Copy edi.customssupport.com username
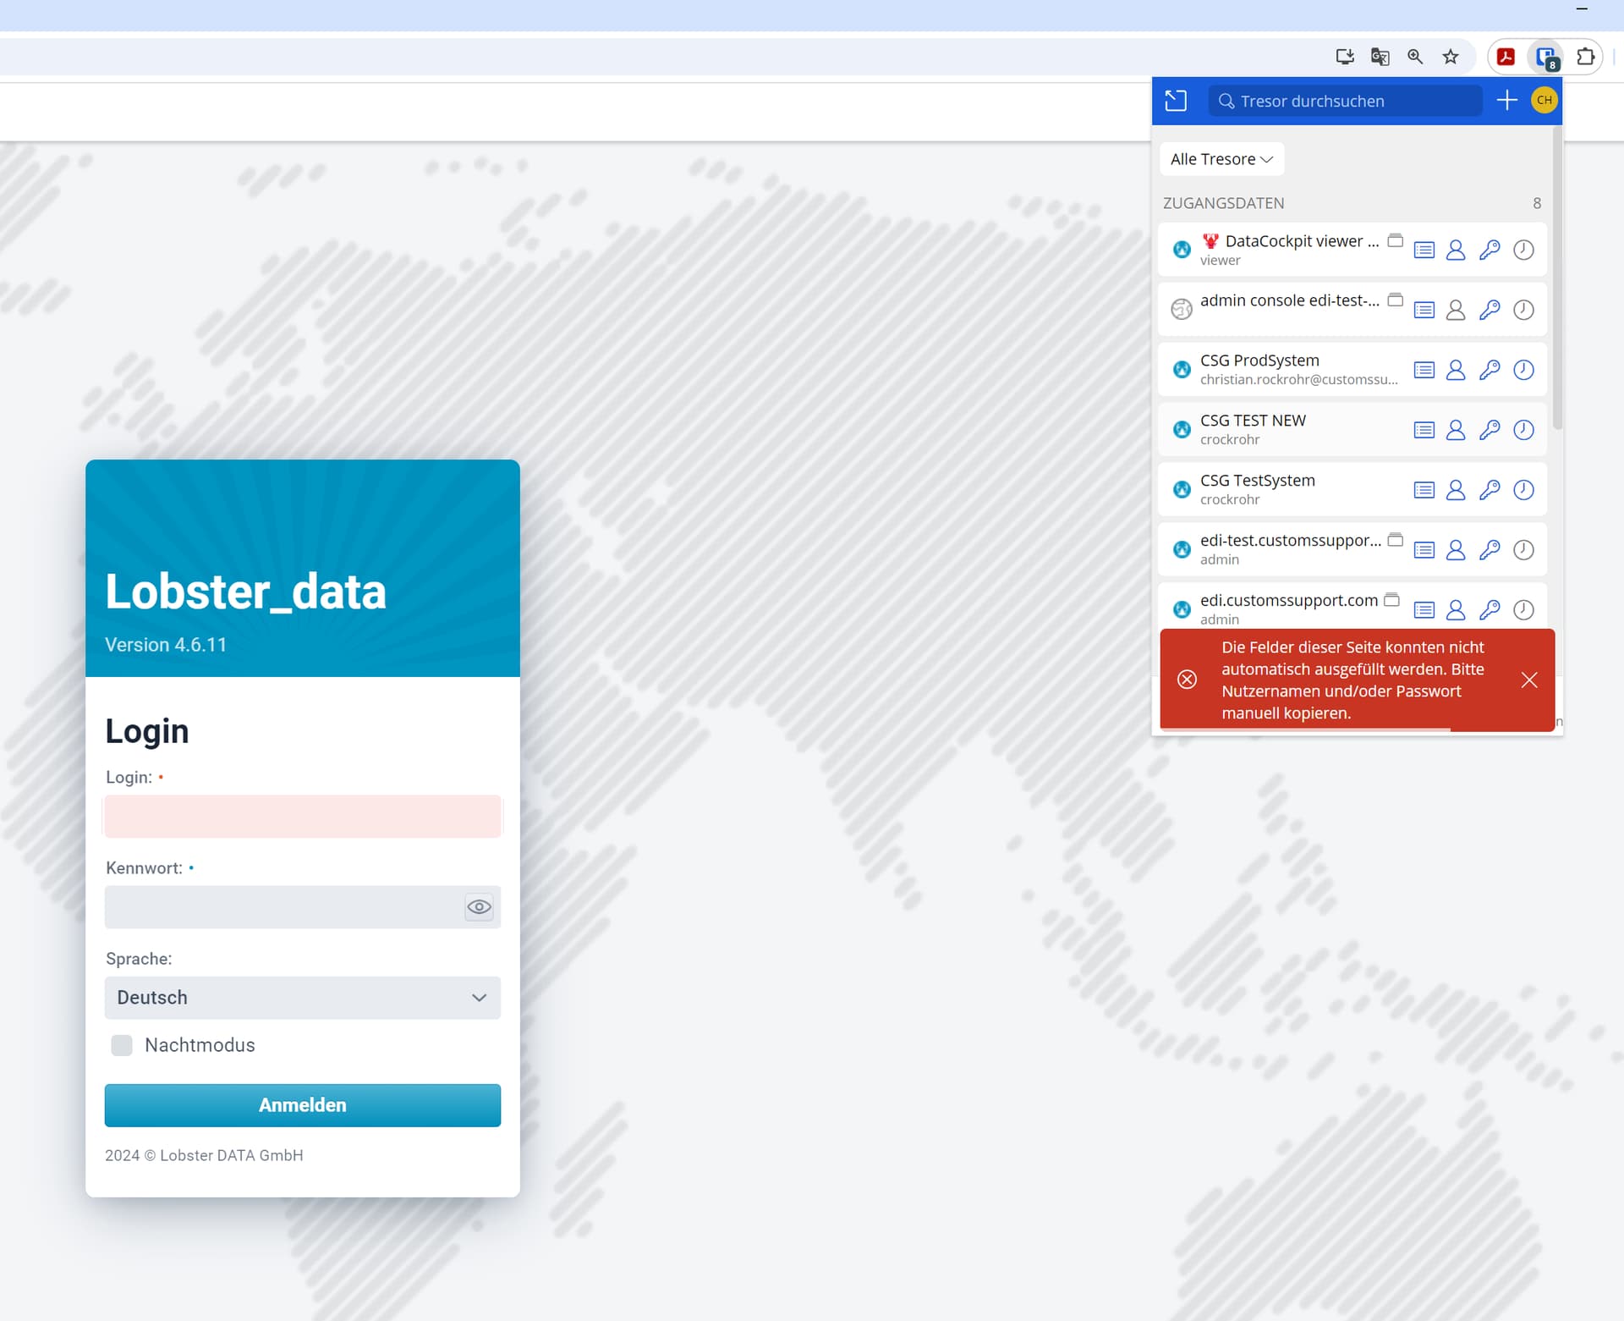The image size is (1624, 1321). pyautogui.click(x=1456, y=611)
